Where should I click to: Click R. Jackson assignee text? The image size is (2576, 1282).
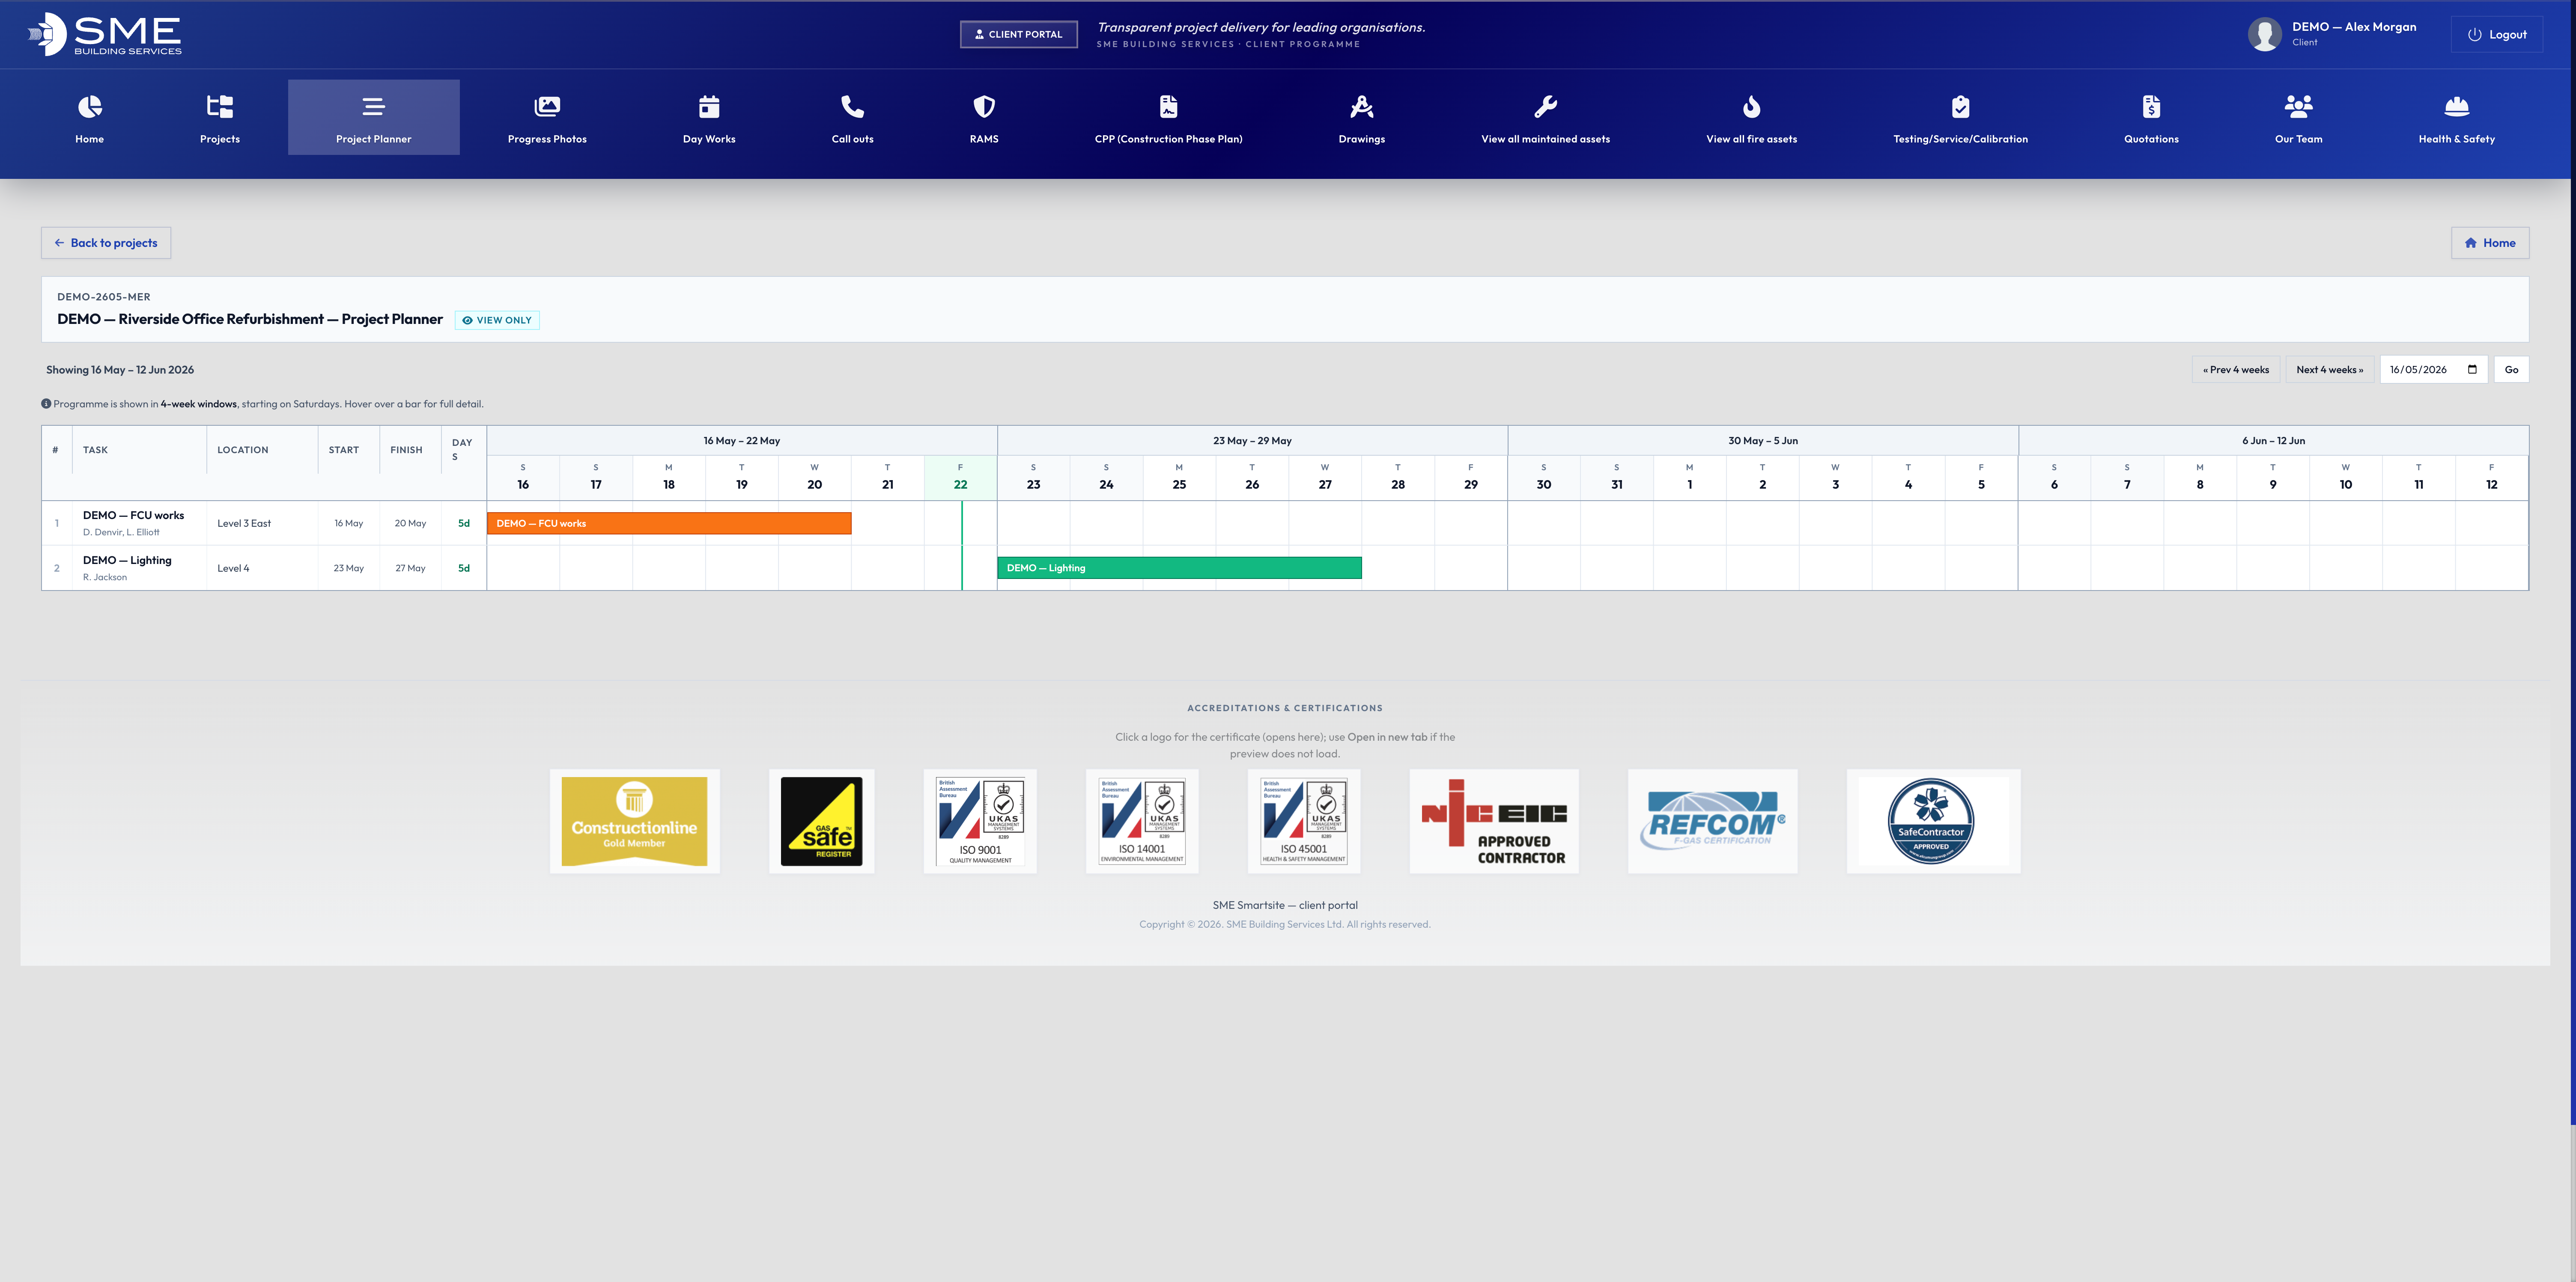click(105, 578)
